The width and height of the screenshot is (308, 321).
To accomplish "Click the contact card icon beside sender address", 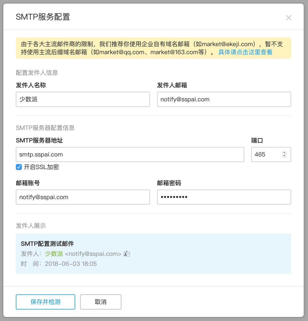I will (x=127, y=254).
